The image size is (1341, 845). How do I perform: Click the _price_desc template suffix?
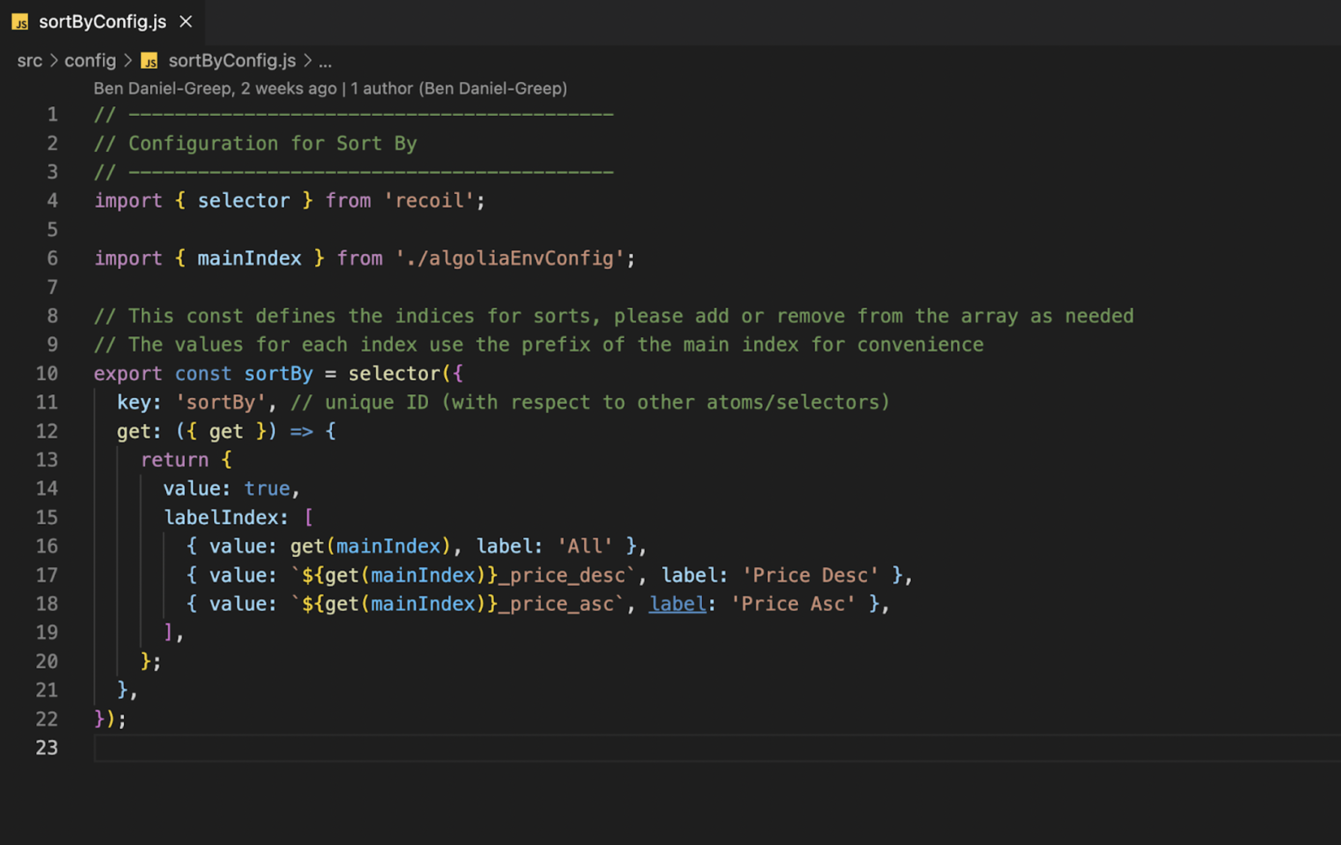562,575
